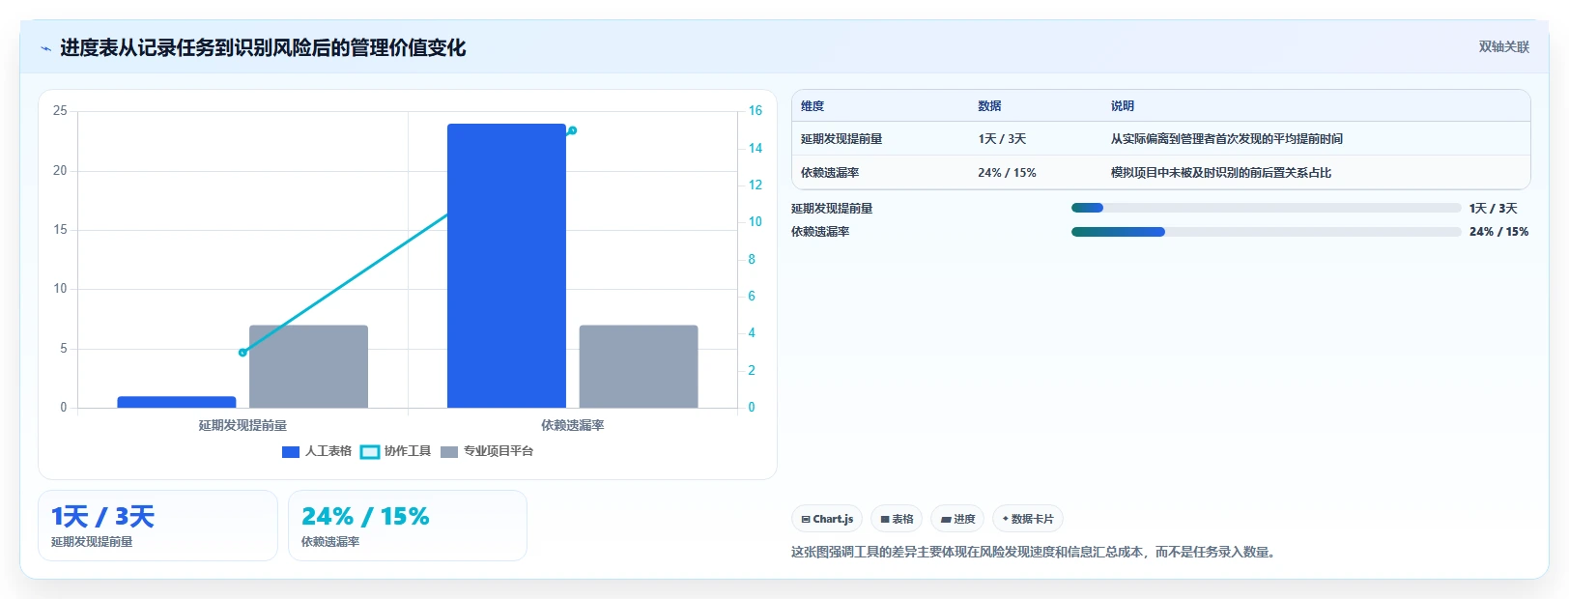Click the gray bar above 依赖遗漏率
This screenshot has width=1569, height=599.
coord(639,366)
